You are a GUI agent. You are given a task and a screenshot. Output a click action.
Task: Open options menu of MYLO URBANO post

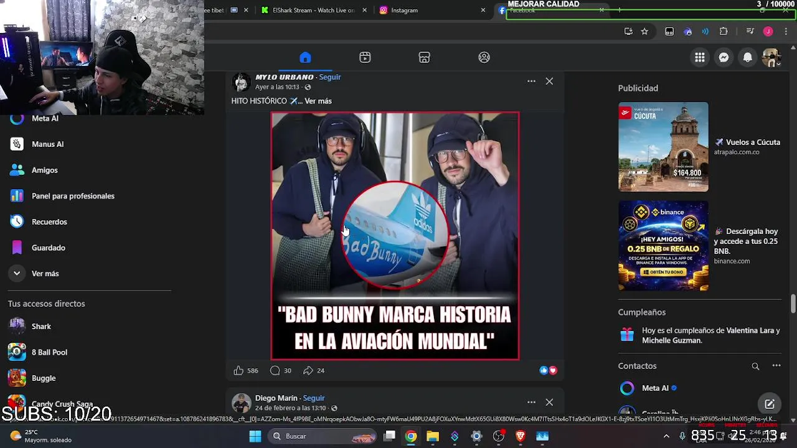point(531,81)
